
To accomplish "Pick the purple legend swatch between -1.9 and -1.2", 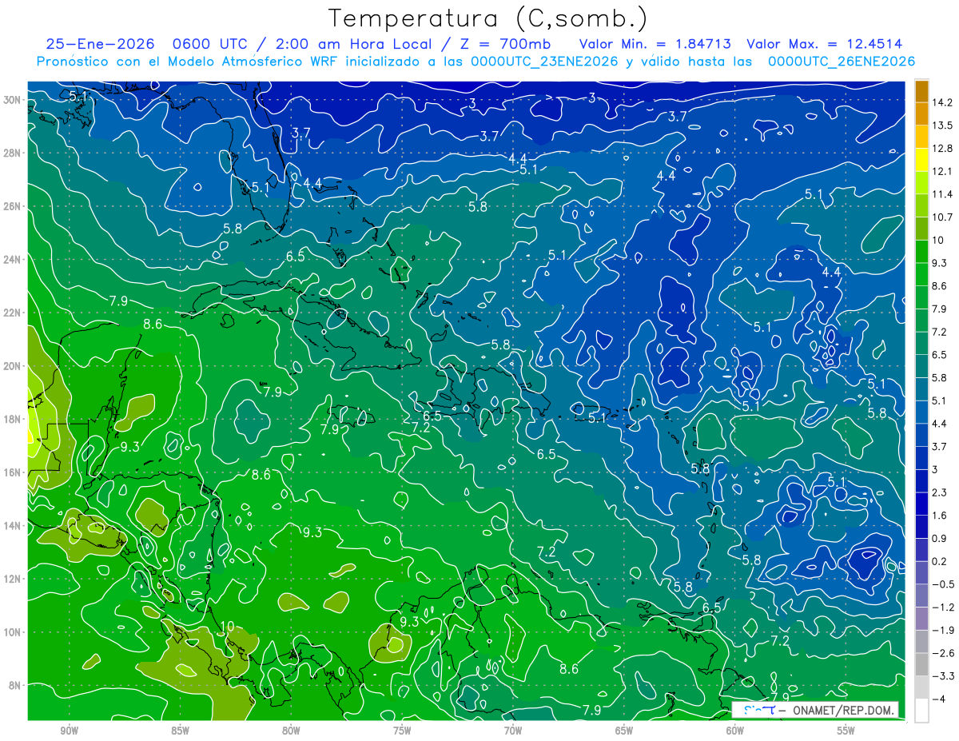I will 921,619.
